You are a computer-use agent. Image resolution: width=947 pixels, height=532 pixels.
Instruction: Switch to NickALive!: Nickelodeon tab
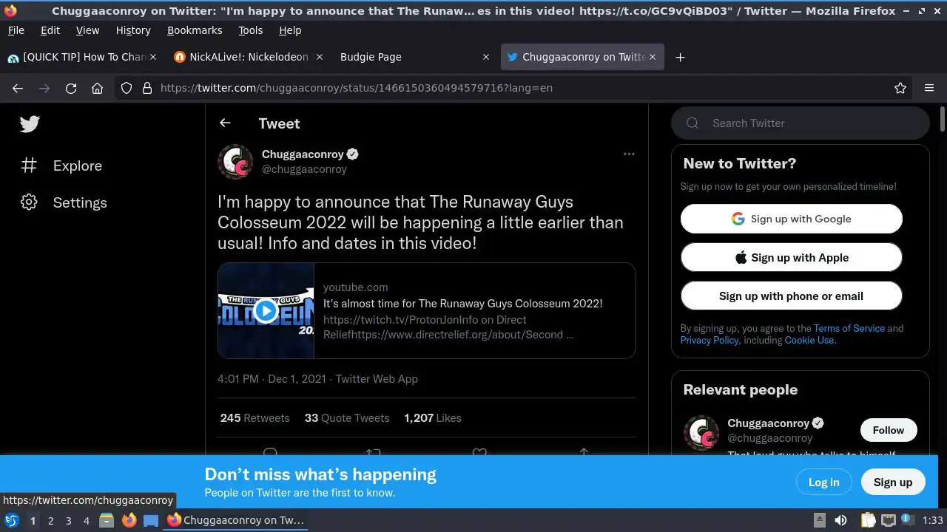248,57
